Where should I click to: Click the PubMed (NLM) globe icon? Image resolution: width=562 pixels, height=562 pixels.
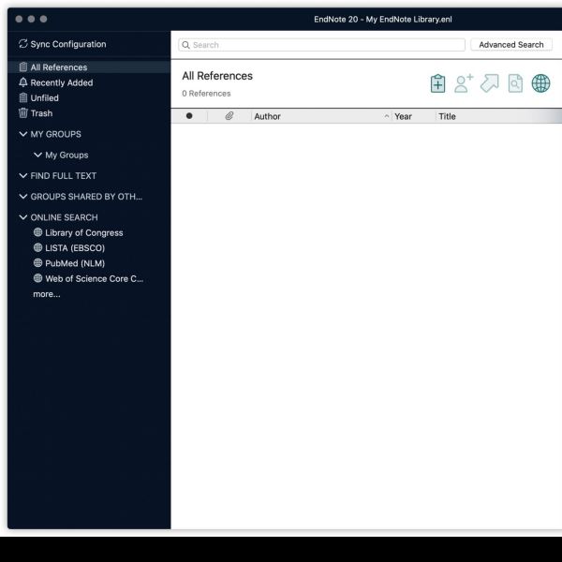(x=37, y=262)
